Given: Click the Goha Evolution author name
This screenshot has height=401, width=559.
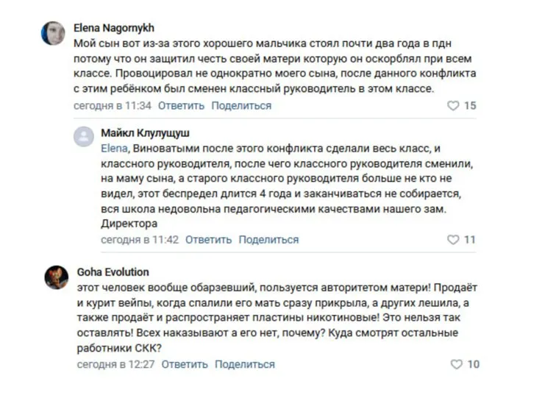Looking at the screenshot, I should [113, 272].
